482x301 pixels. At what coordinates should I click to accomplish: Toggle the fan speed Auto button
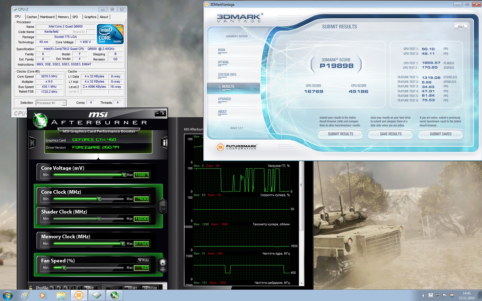coord(144,260)
